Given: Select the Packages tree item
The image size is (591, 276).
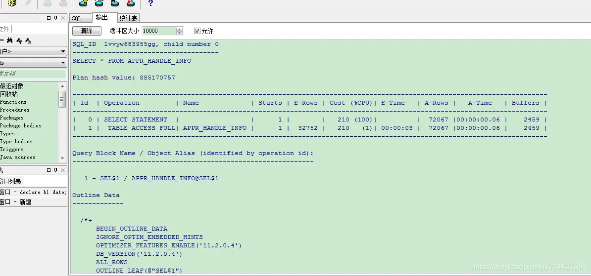Looking at the screenshot, I should (12, 118).
